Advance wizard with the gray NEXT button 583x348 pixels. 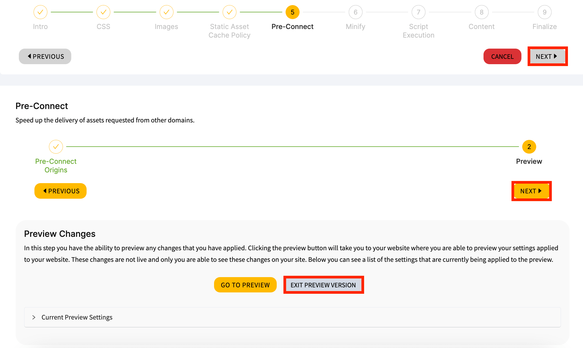click(548, 56)
